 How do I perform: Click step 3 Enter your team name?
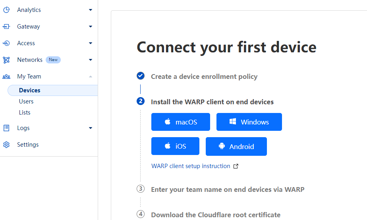[x=228, y=189]
